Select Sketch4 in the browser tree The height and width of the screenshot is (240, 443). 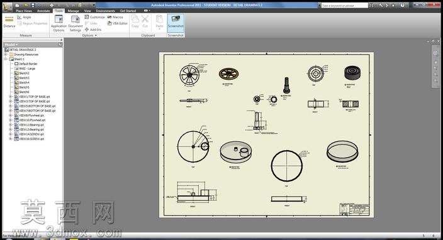(22, 83)
